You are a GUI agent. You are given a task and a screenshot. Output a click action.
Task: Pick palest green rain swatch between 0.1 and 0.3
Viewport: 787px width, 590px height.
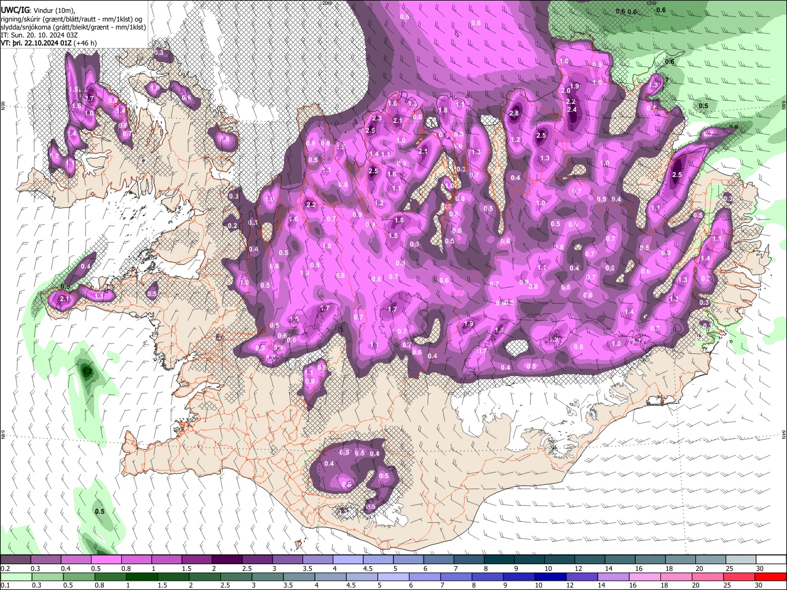click(x=16, y=576)
